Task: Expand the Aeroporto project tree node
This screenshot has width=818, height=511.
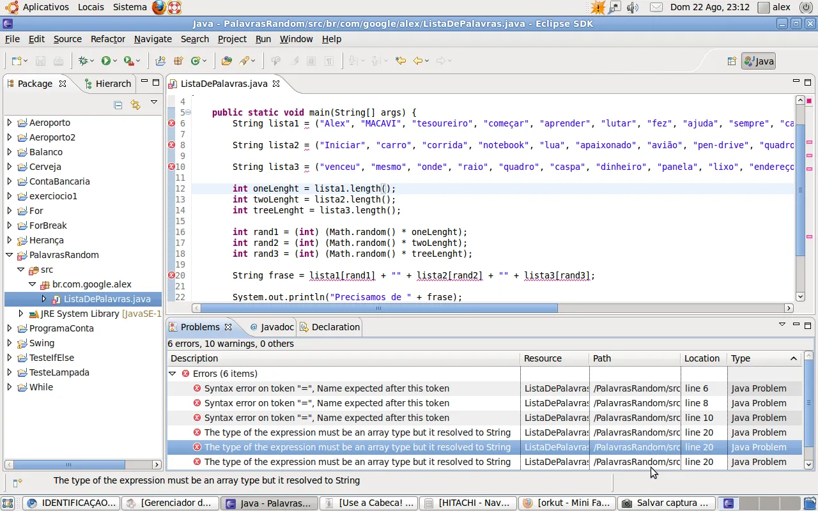Action: tap(9, 123)
